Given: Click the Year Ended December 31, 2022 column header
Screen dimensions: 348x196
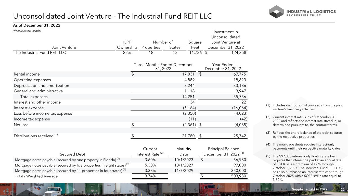Looking at the screenshot, I should pyautogui.click(x=223, y=67).
